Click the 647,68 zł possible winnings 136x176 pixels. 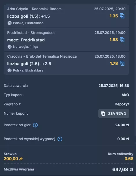click(123, 169)
